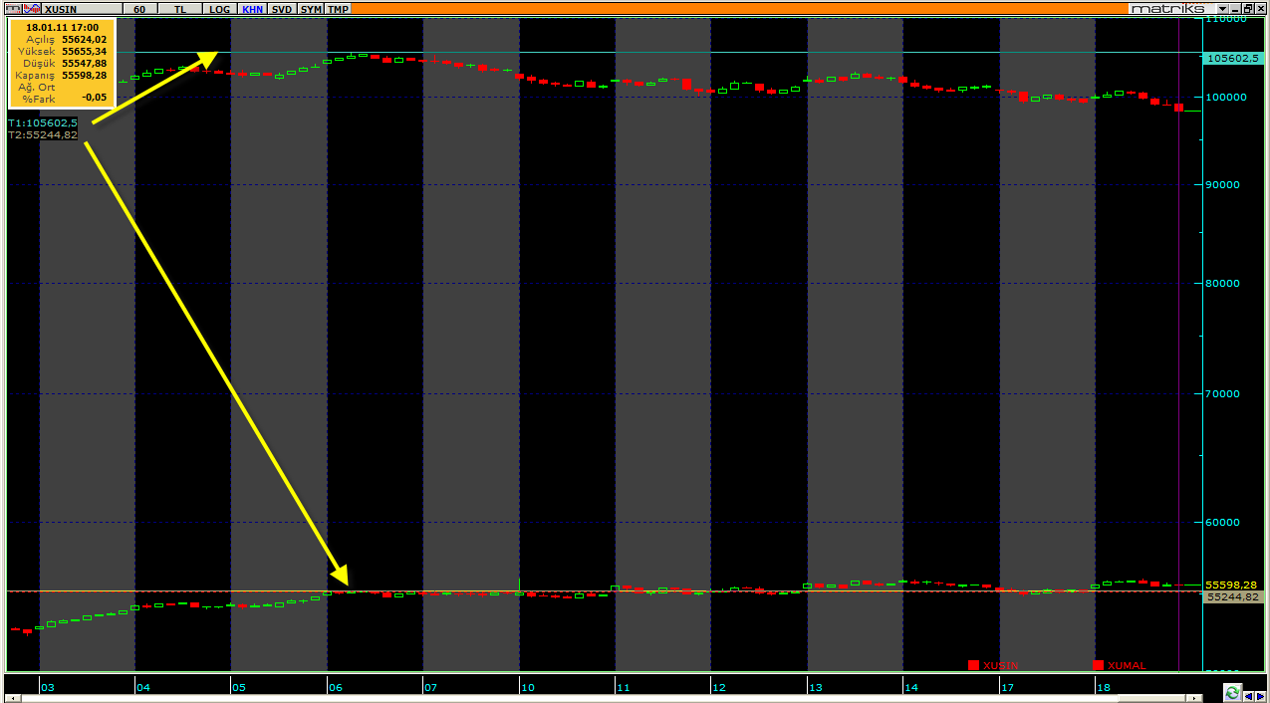Close the matriks chart window
This screenshot has height=703, width=1270.
pyautogui.click(x=1261, y=8)
